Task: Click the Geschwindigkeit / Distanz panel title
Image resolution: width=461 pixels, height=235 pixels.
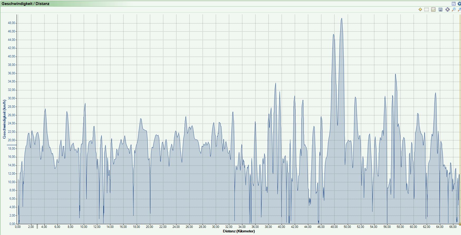Action: [26, 4]
